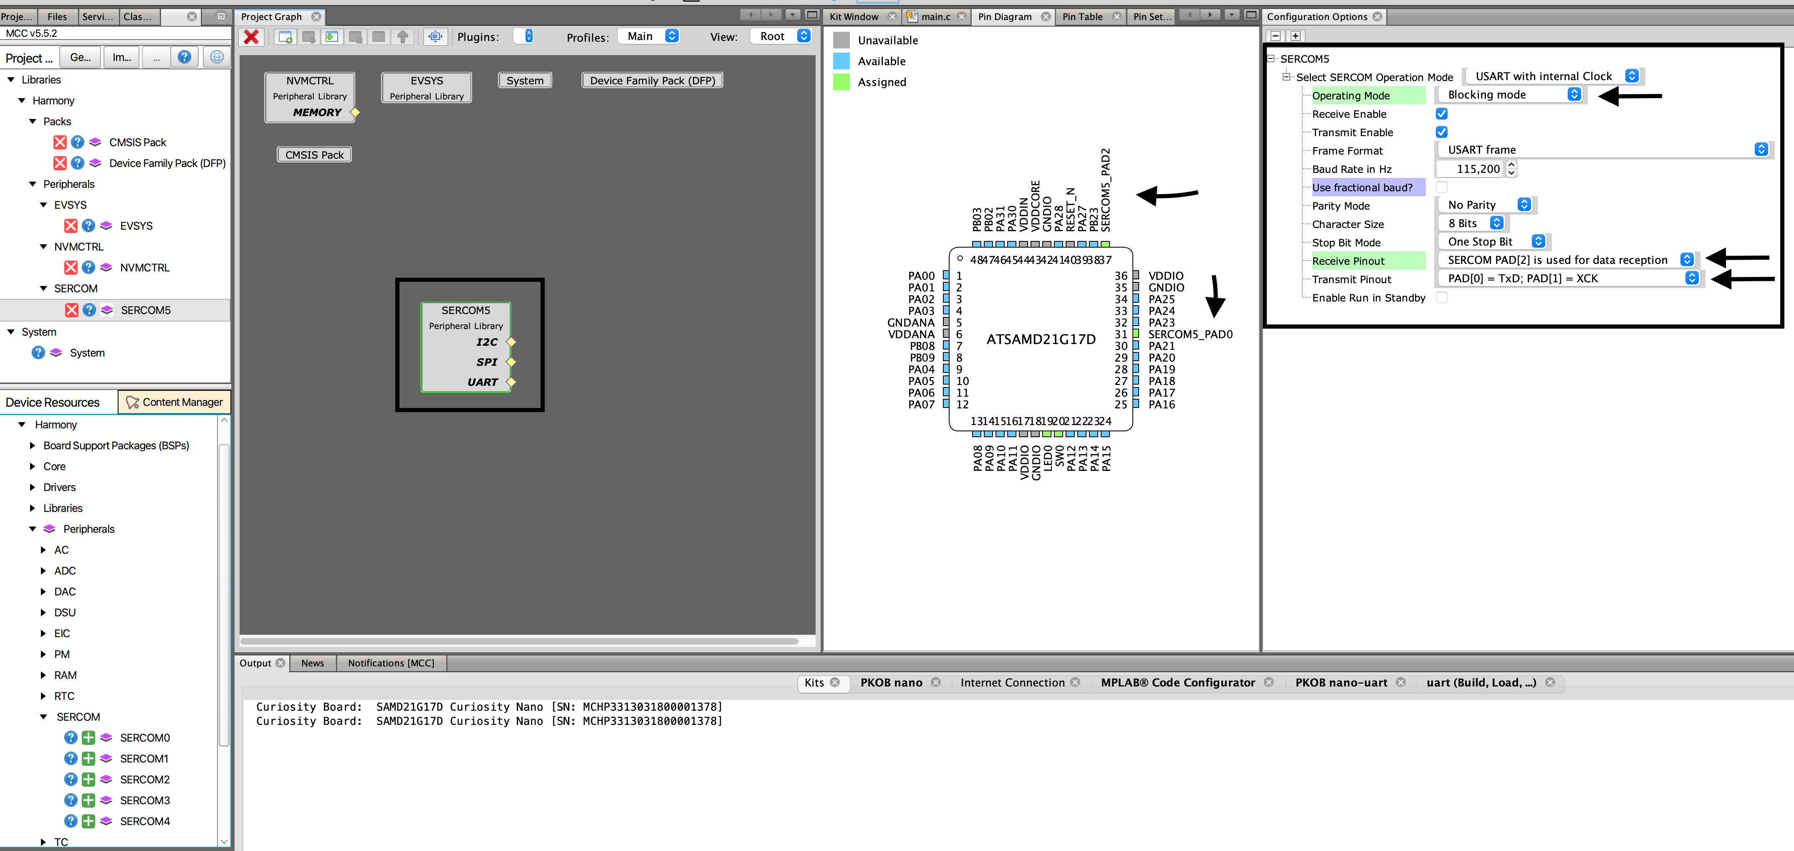The image size is (1794, 851).
Task: Open the main.c editor tab
Action: pos(935,17)
